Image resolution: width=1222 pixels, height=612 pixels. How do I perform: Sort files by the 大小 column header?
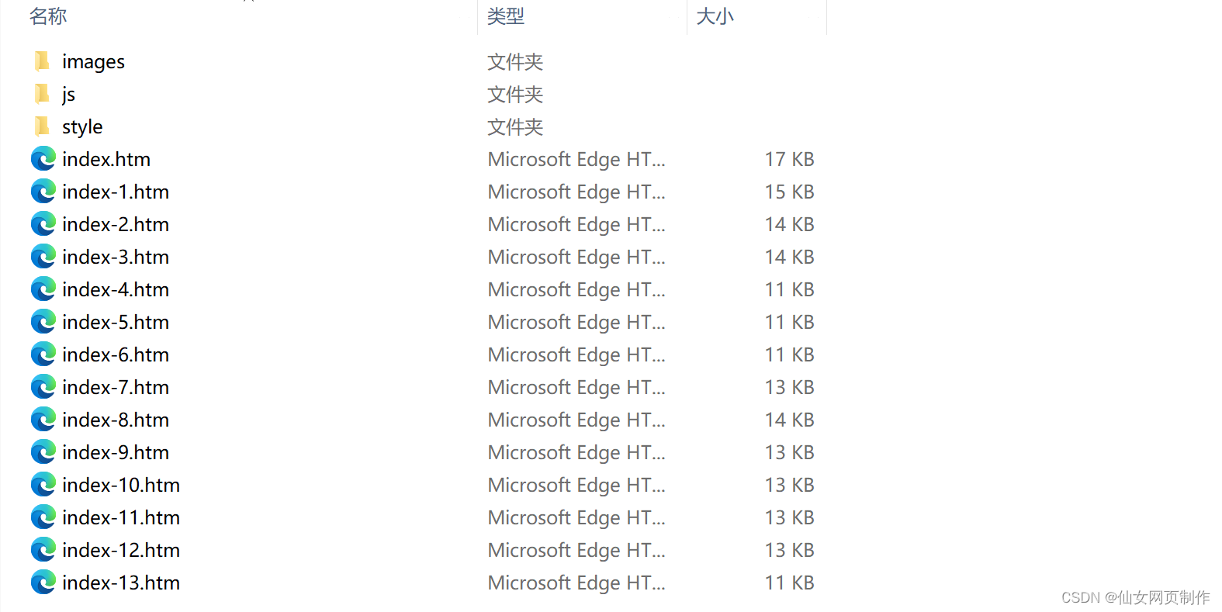[x=714, y=16]
